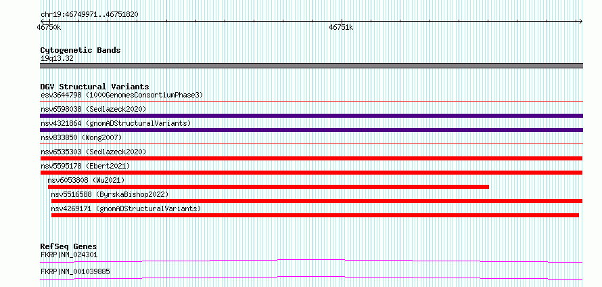The width and height of the screenshot is (602, 287).
Task: Select the red nsv5516588 variant bar
Action: click(x=317, y=201)
